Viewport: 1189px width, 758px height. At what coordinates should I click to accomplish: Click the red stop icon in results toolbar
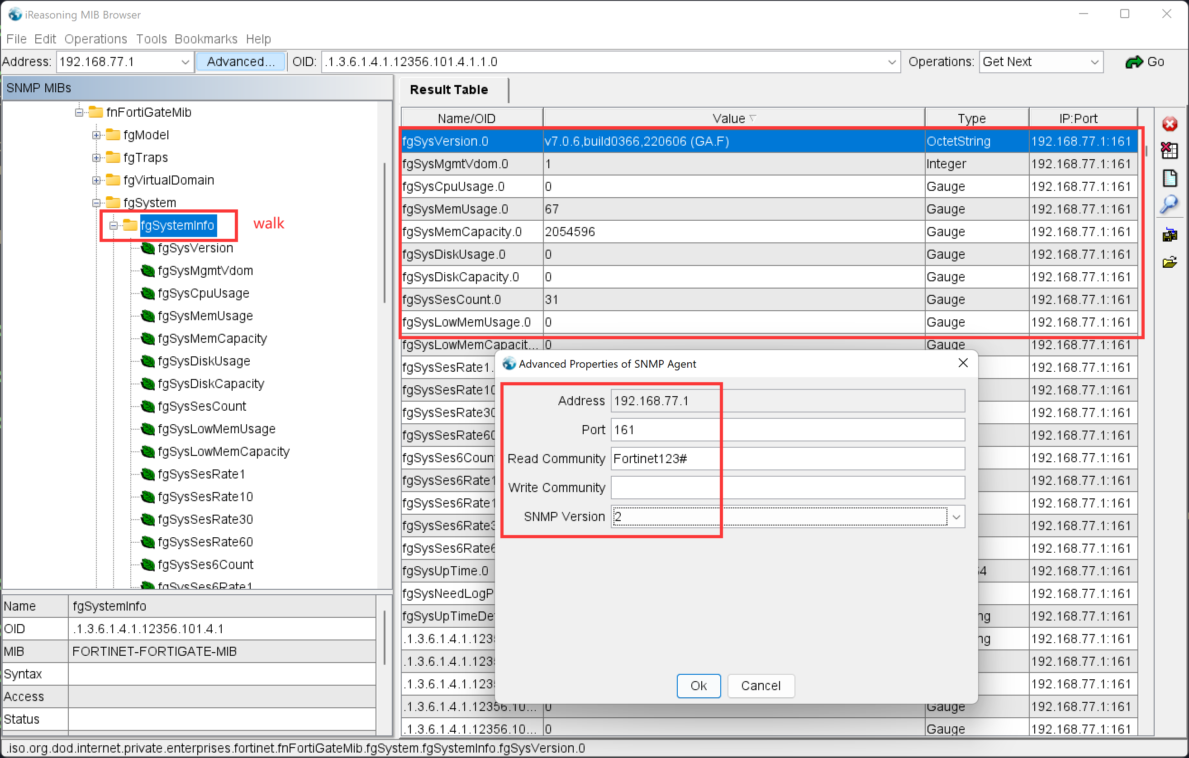(1169, 124)
